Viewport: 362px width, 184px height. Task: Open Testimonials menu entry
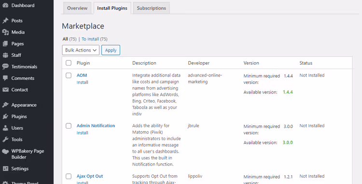click(24, 66)
